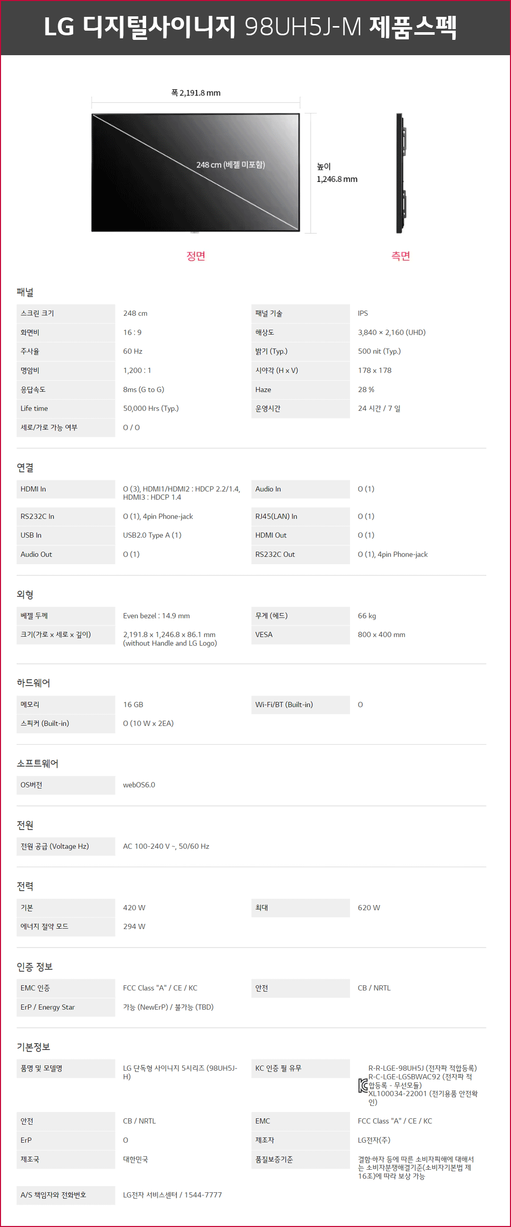This screenshot has width=511, height=1227.
Task: Click the 스크린 크기 value 248 cm
Action: pos(135,313)
